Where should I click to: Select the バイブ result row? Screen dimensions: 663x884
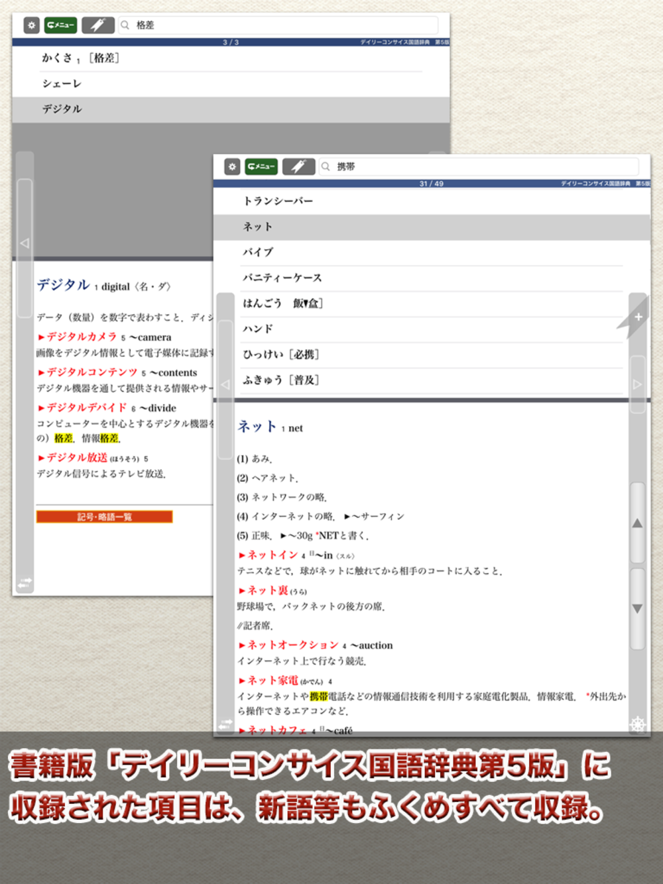point(431,252)
